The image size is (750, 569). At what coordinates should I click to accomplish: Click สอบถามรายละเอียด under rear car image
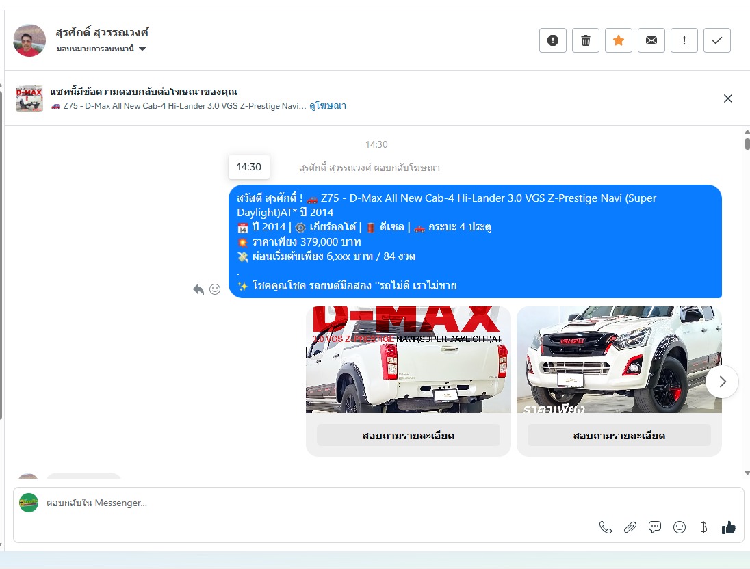click(408, 436)
